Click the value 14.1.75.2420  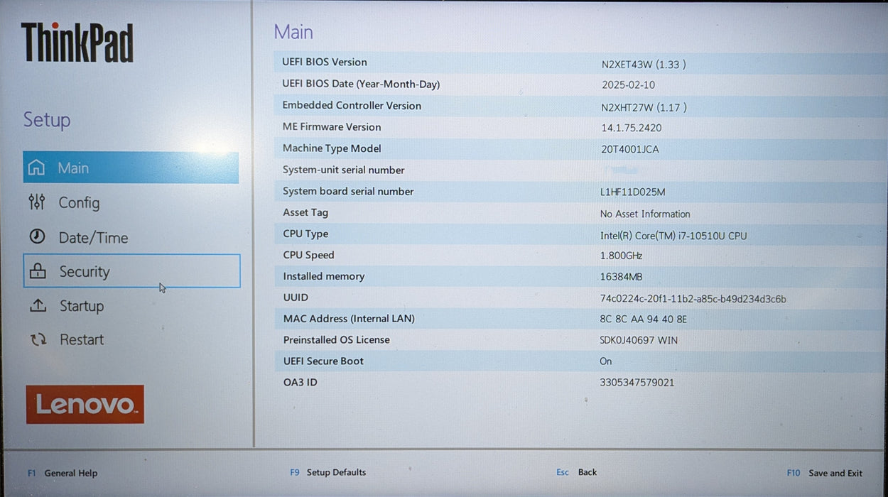click(x=632, y=129)
